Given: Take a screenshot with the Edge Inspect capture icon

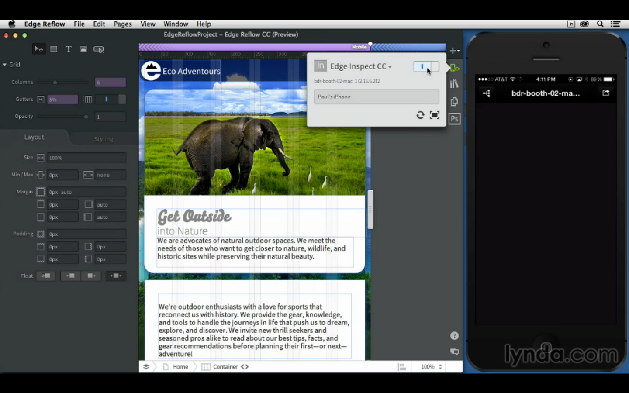Looking at the screenshot, I should tap(434, 115).
